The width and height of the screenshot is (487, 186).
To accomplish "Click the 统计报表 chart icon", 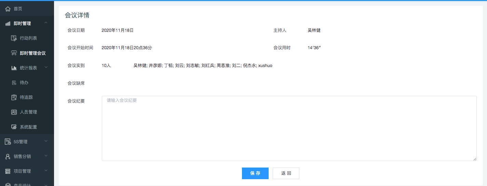I will coord(14,68).
